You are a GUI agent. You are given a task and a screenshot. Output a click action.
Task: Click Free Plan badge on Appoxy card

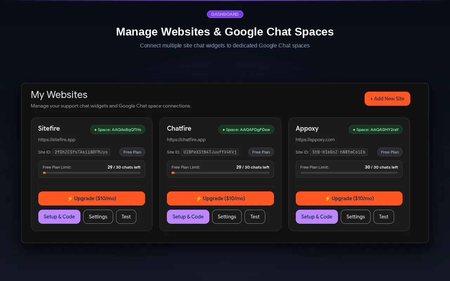coord(390,152)
